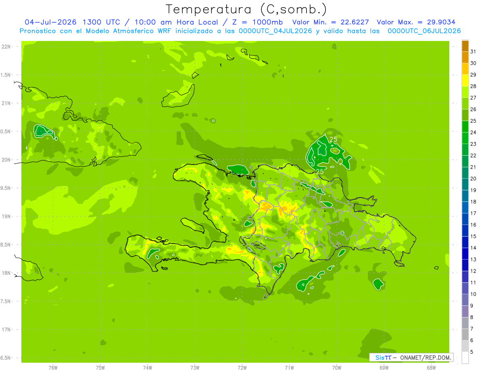
Task: Click the 72W longitude axis label
Action: pyautogui.click(x=242, y=367)
